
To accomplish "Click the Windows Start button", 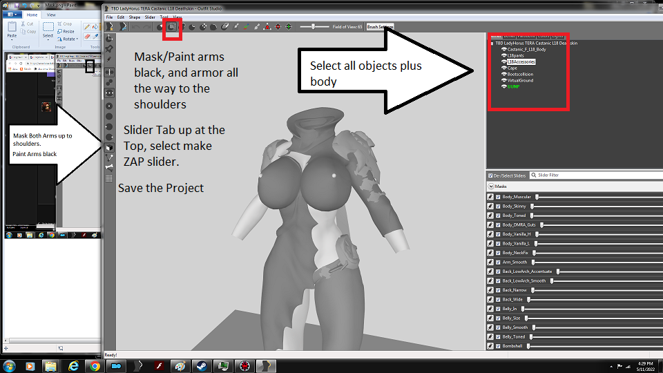I will [x=9, y=366].
